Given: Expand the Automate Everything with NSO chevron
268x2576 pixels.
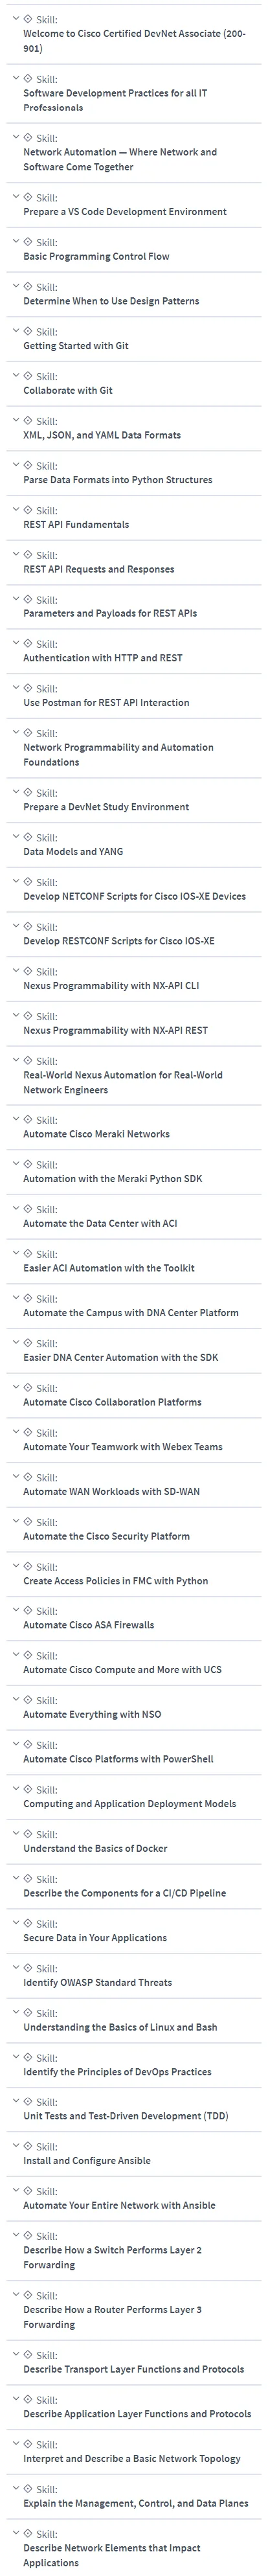Looking at the screenshot, I should 14,1700.
